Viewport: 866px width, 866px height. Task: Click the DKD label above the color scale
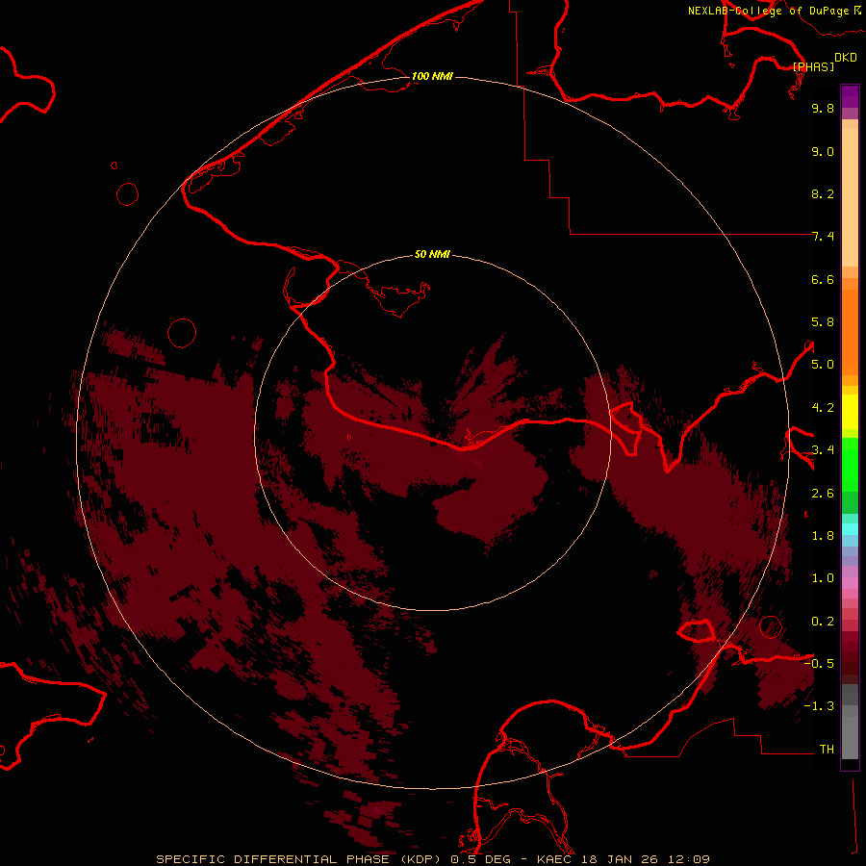[x=845, y=58]
